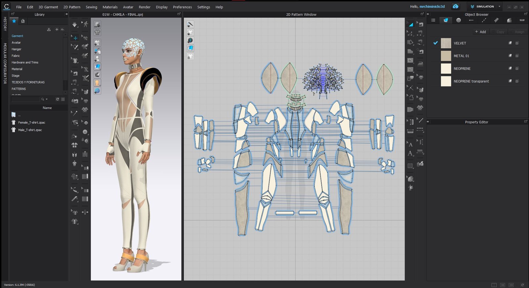The width and height of the screenshot is (529, 288).
Task: Select the Transform Pattern tool with blue triangle
Action: pos(410,24)
